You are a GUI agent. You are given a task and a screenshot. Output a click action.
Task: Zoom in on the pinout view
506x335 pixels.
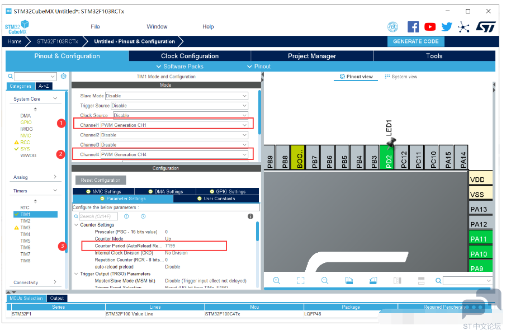277,280
